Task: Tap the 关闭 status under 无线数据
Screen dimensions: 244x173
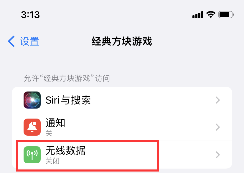Action: (x=52, y=161)
